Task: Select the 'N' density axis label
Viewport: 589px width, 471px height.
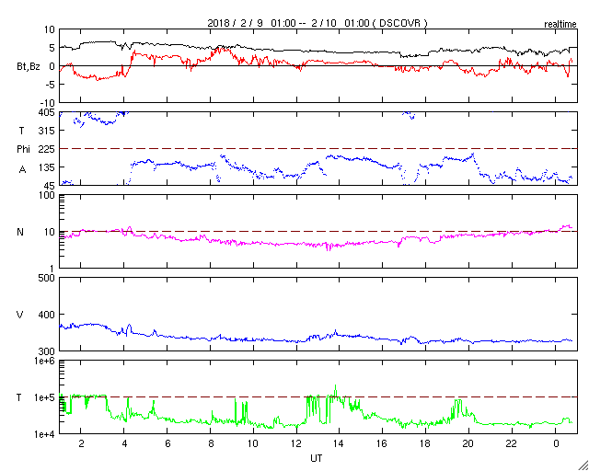Action: tap(20, 232)
